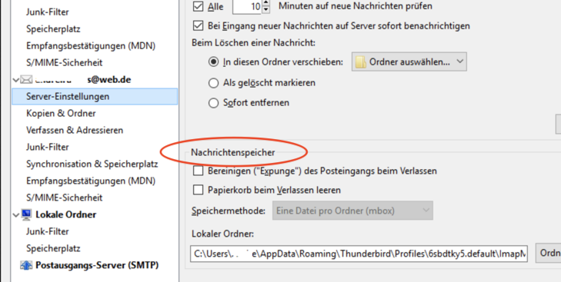Open Kopien & Ordner settings
Screen dimensions: 561x282
(61, 113)
